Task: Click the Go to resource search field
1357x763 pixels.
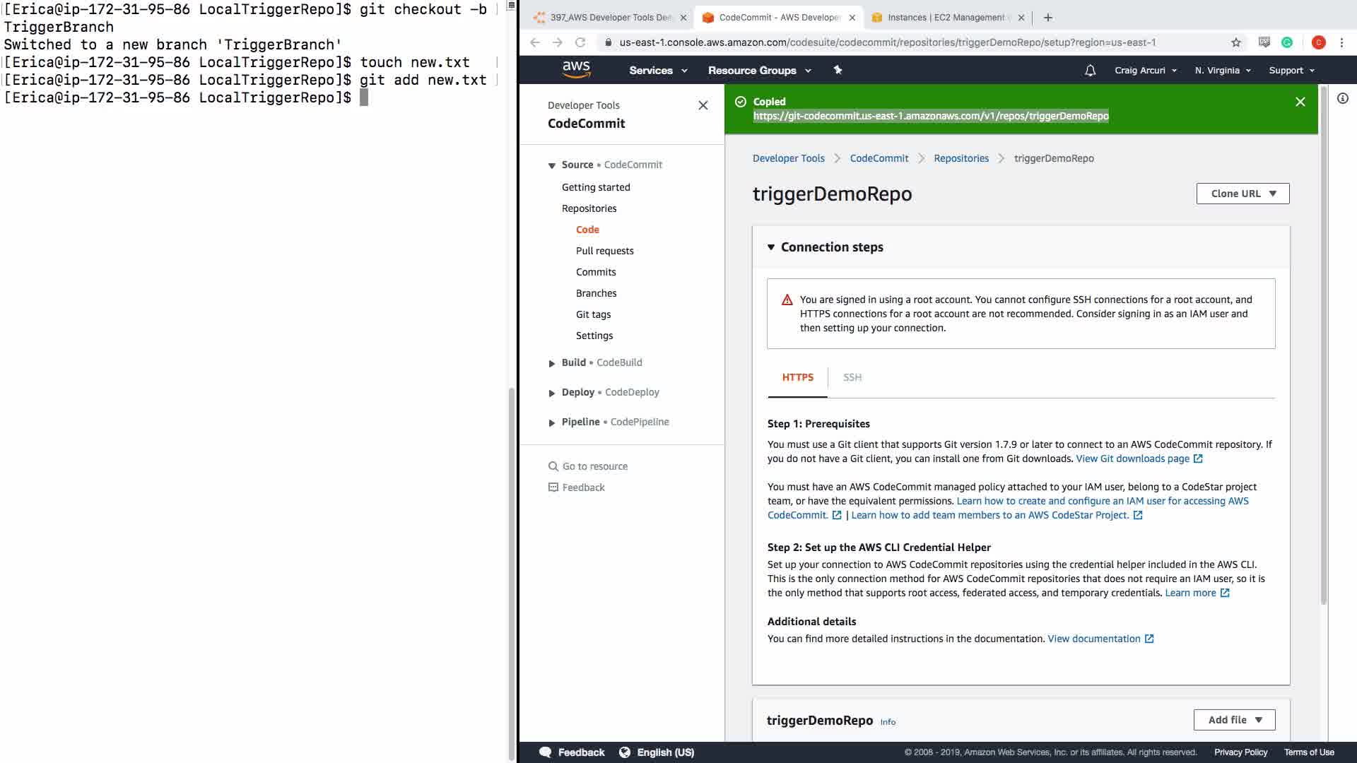Action: (594, 466)
